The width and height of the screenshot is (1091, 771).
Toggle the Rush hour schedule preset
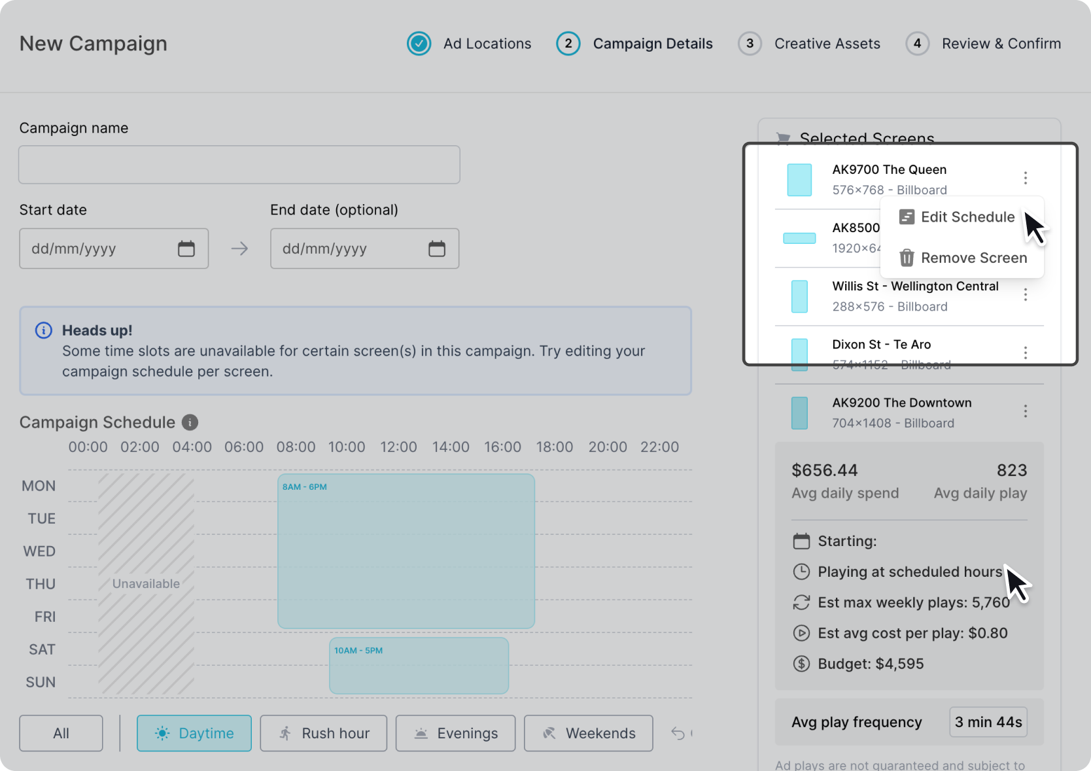tap(324, 733)
